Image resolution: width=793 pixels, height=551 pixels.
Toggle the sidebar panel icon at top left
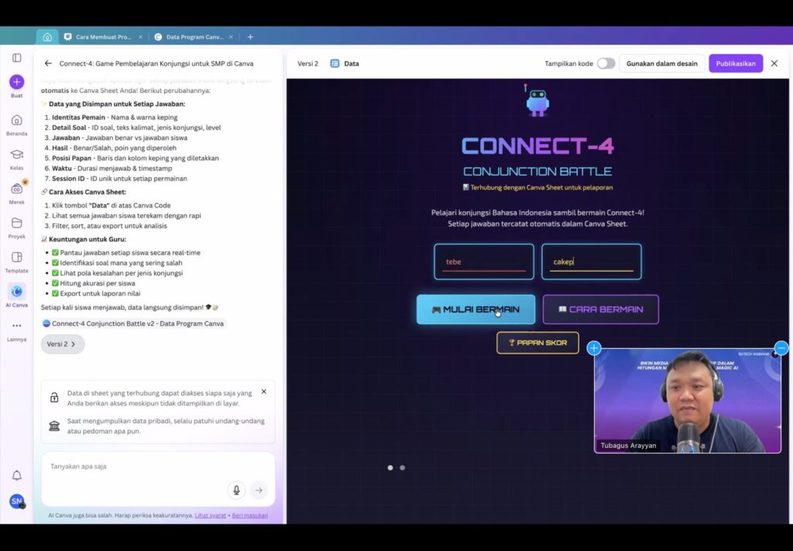(16, 57)
